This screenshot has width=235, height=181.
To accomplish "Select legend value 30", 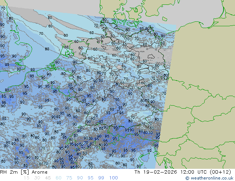I will [x=37, y=178].
